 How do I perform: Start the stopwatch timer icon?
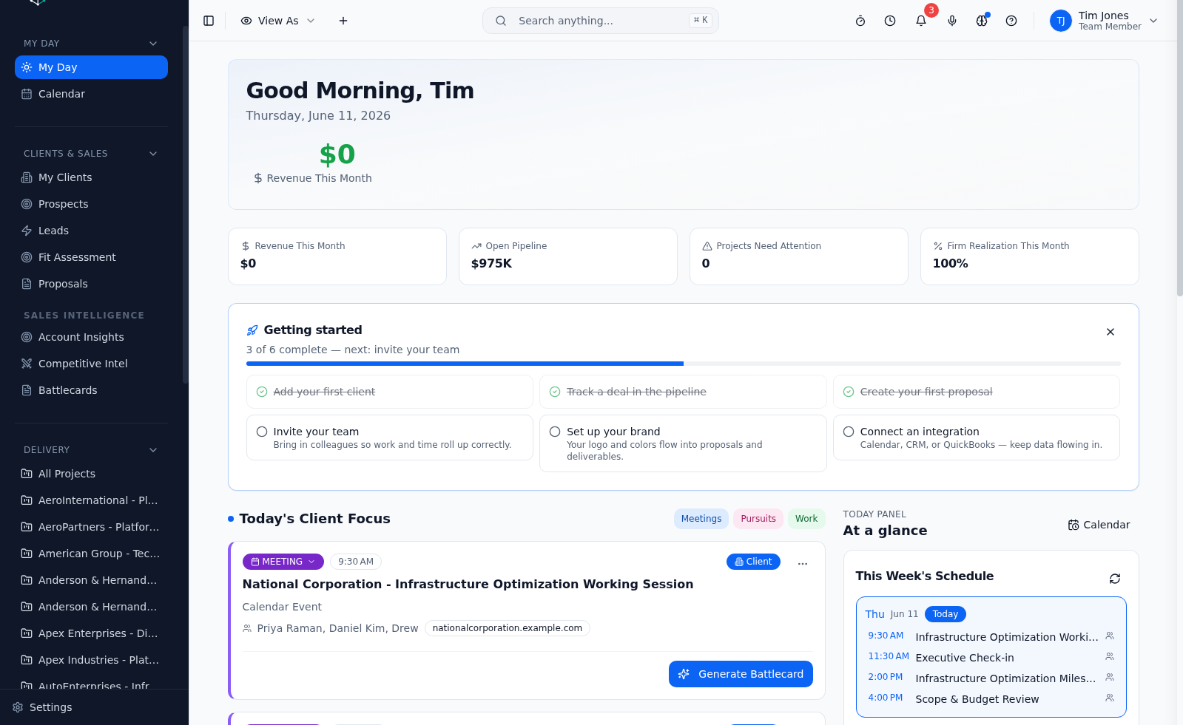tap(860, 21)
